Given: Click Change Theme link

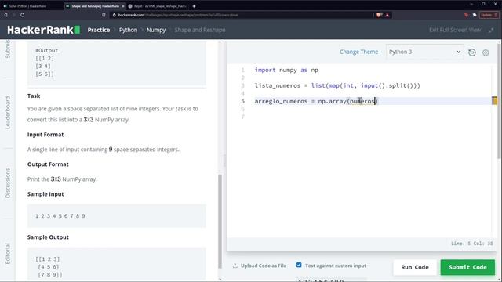Looking at the screenshot, I should (x=359, y=52).
